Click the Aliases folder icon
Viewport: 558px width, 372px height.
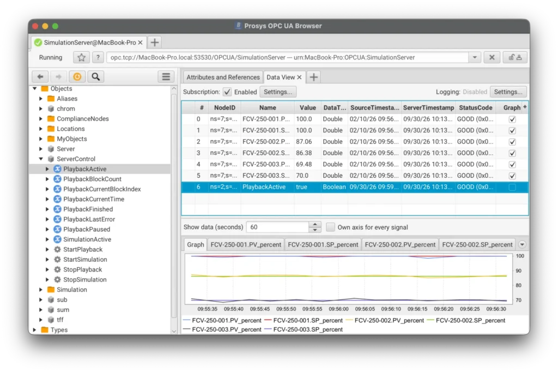[51, 98]
